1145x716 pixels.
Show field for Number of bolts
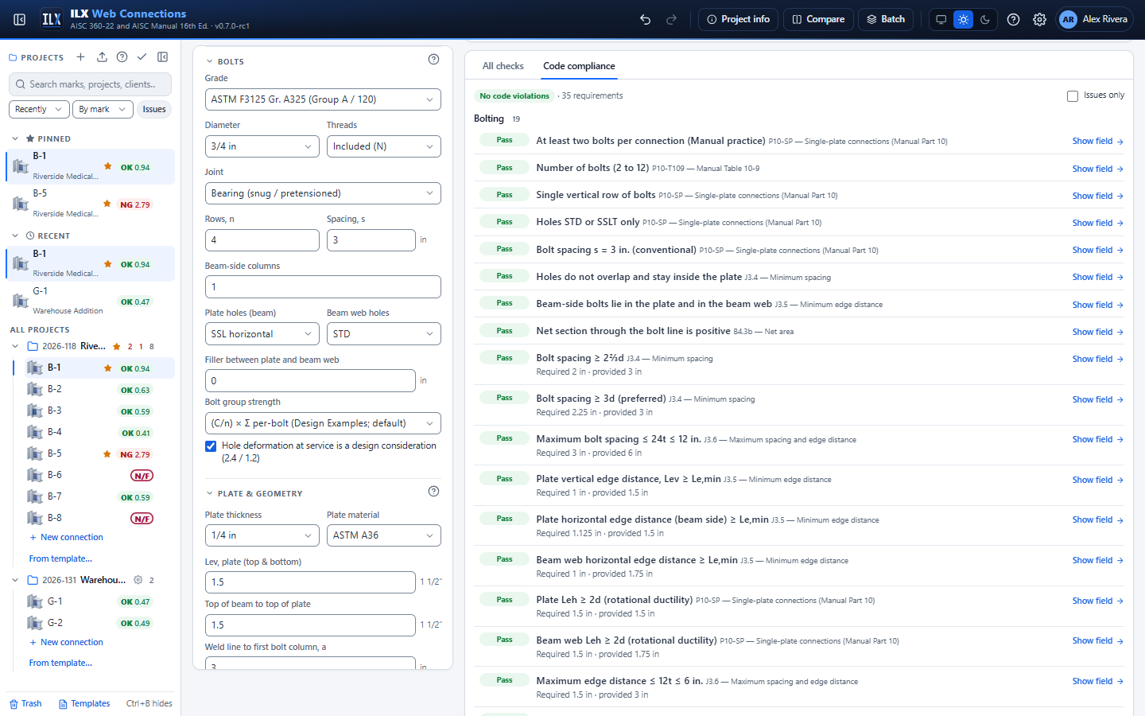(x=1097, y=169)
